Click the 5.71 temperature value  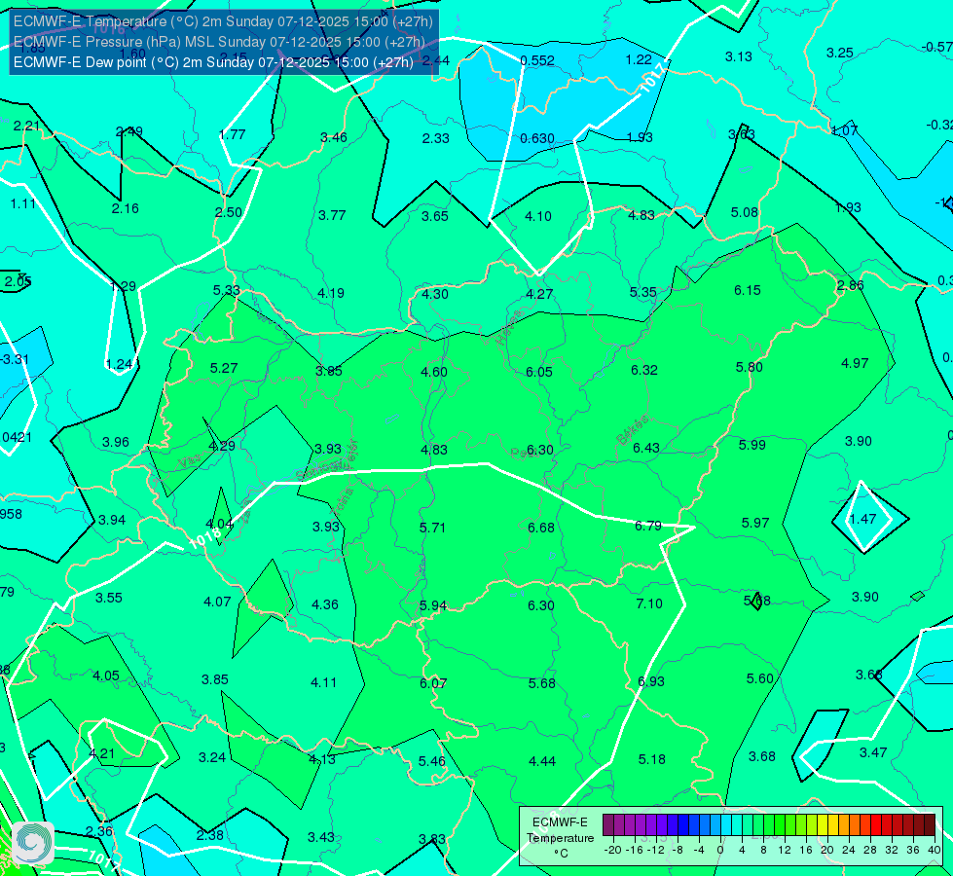coord(433,528)
